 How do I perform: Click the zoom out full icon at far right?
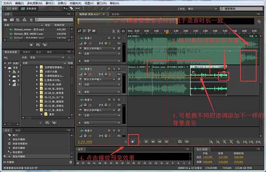tap(258, 142)
